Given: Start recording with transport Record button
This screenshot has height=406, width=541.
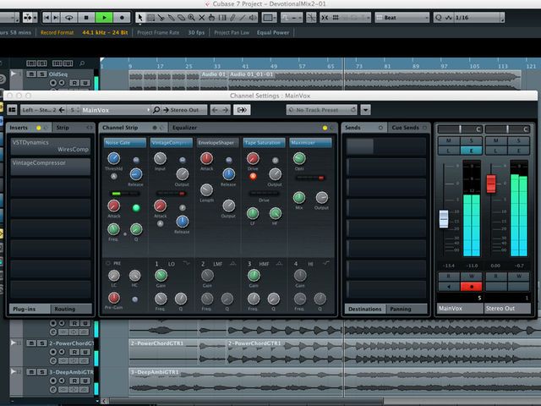Looking at the screenshot, I should click(x=122, y=17).
